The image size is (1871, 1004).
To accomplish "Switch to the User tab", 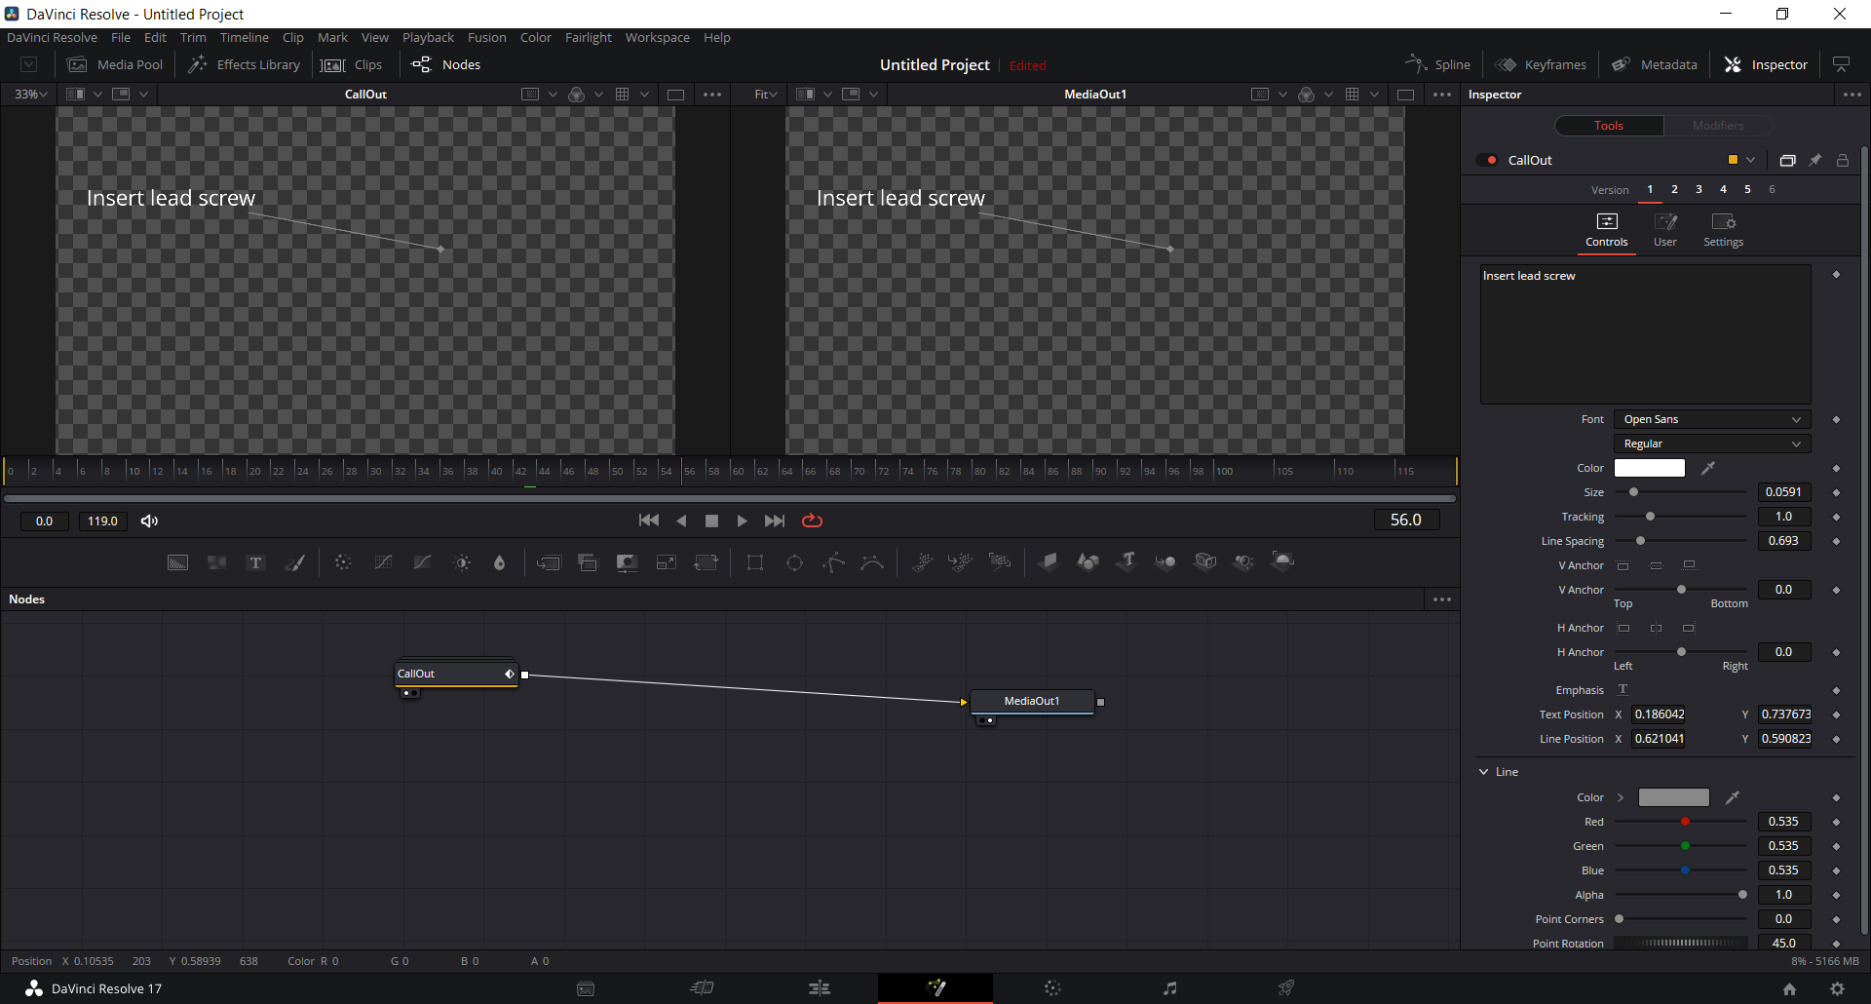I will tap(1665, 231).
